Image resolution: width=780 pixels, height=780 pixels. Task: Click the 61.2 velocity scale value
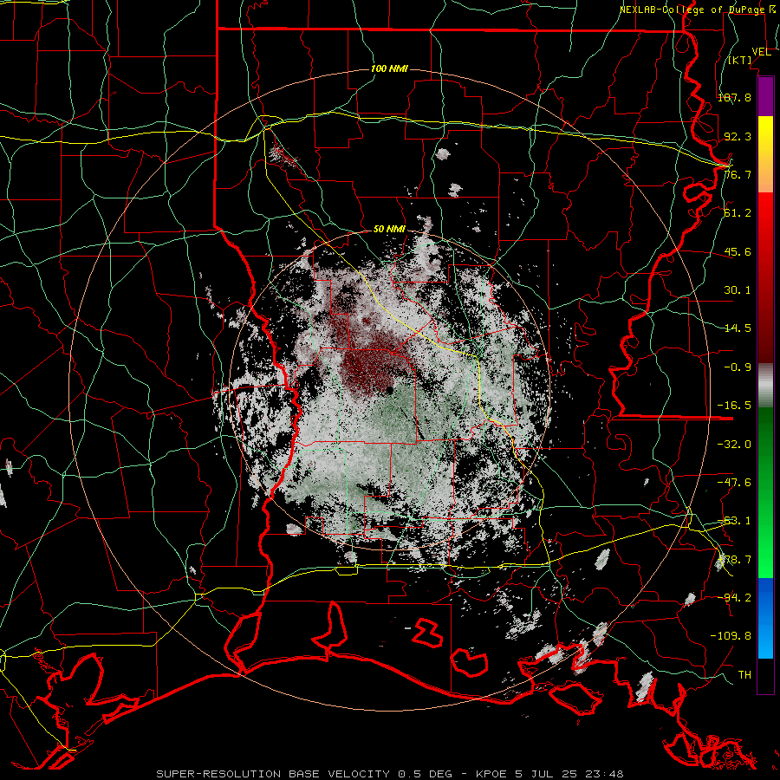738,213
